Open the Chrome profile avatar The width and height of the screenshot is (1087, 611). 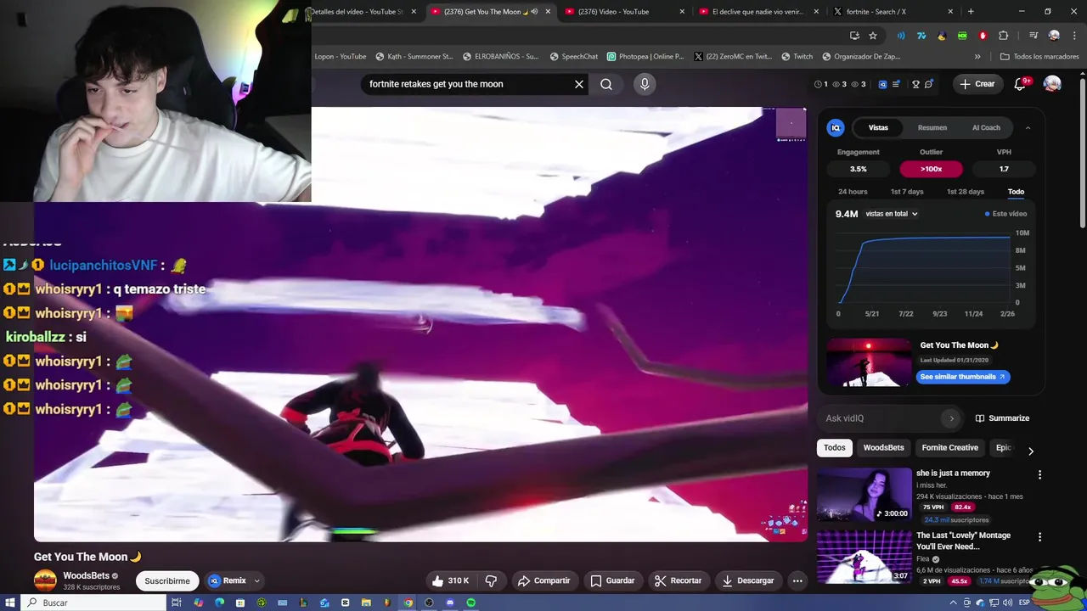click(x=1054, y=36)
